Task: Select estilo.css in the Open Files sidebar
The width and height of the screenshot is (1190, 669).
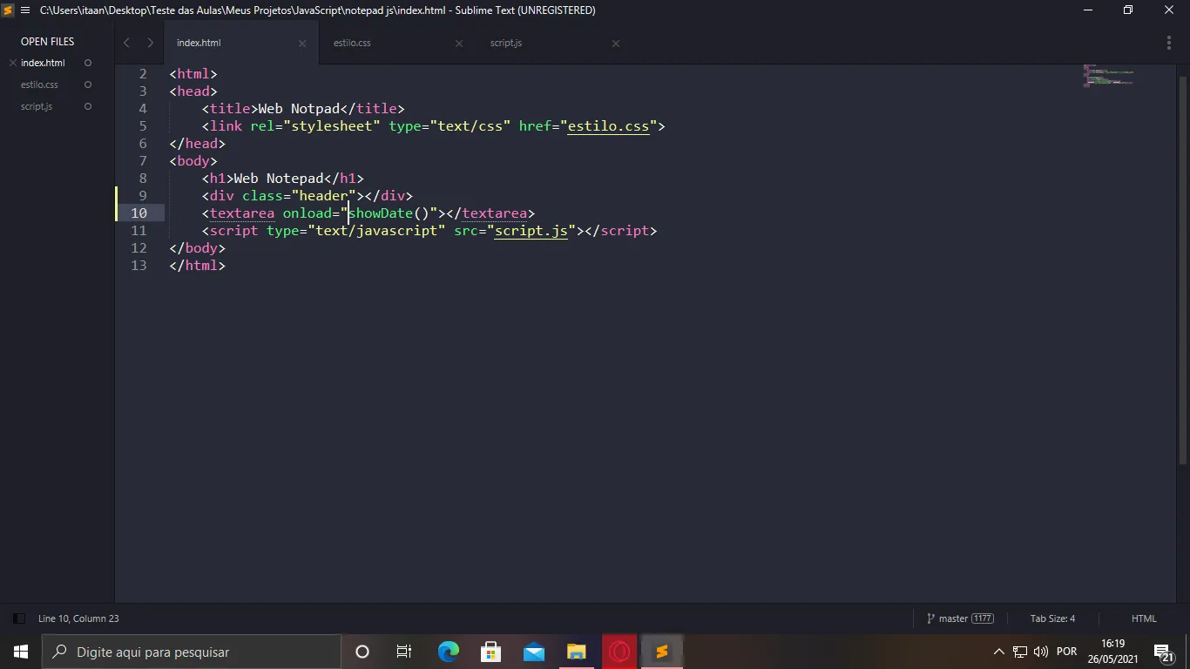Action: (x=39, y=84)
